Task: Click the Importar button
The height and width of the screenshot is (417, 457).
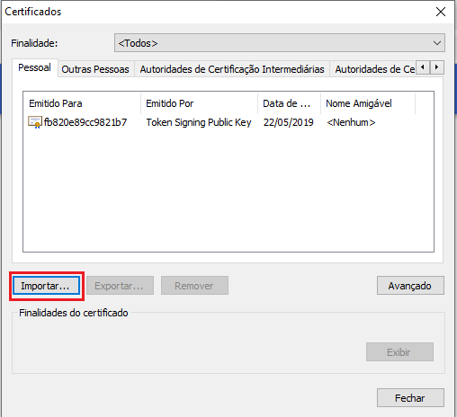Action: tap(47, 286)
